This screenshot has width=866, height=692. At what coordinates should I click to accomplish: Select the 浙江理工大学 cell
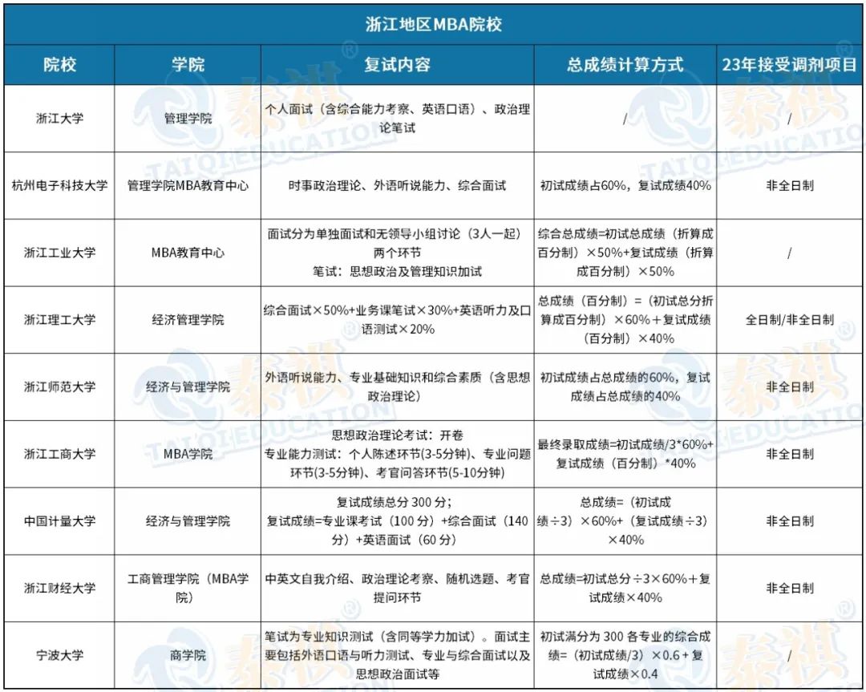[x=59, y=320]
